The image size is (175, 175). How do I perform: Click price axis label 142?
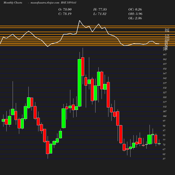(164, 78)
